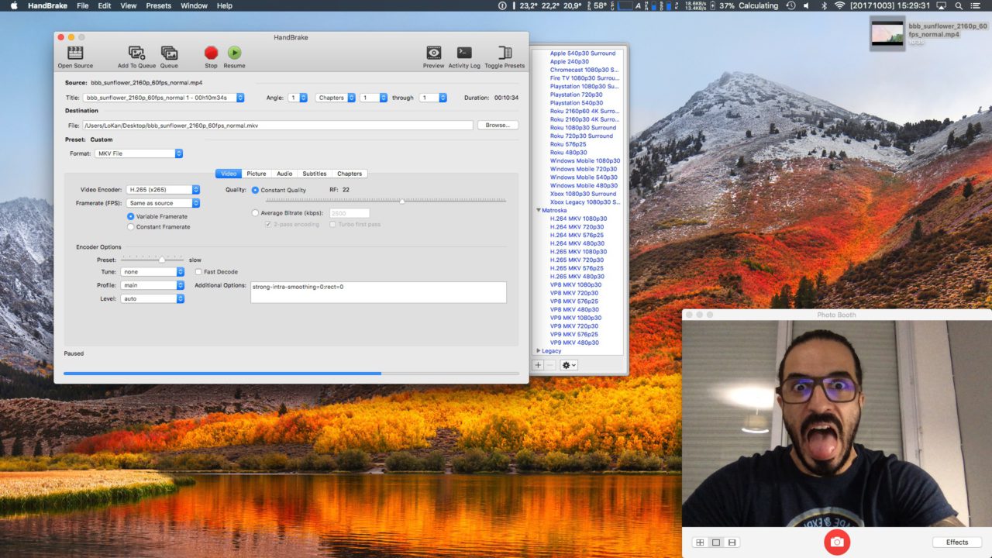Open the Preview eye icon
This screenshot has width=992, height=558.
pos(434,53)
